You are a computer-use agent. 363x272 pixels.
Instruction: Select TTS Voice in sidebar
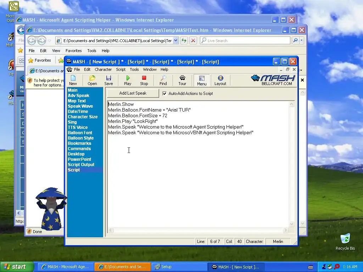tap(78, 127)
